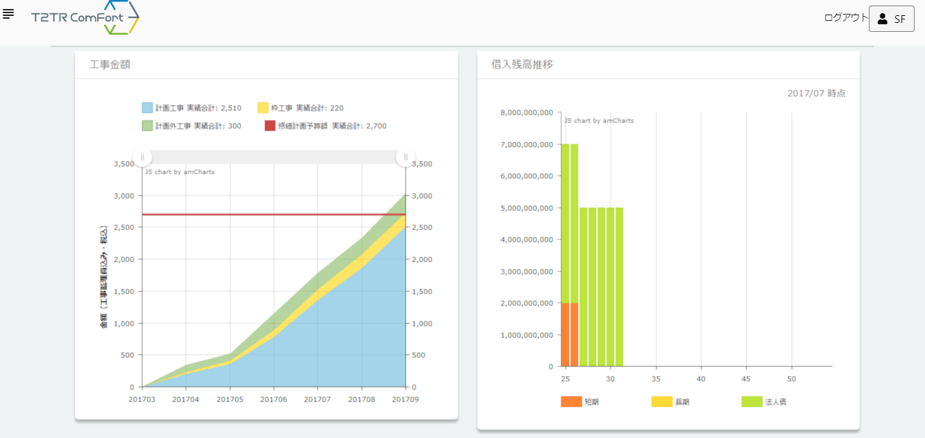Screen dimensions: 925x438
Task: Toggle the 枠工事 実績合計 legend label
Action: click(x=307, y=108)
